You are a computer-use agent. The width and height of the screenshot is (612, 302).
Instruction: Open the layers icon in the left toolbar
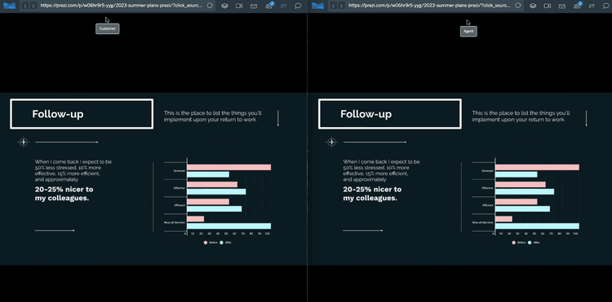pos(224,6)
